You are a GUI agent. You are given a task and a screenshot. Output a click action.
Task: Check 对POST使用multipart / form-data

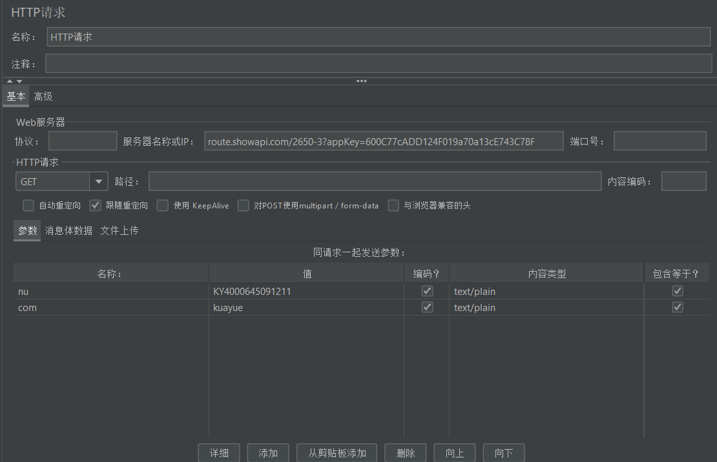(243, 205)
